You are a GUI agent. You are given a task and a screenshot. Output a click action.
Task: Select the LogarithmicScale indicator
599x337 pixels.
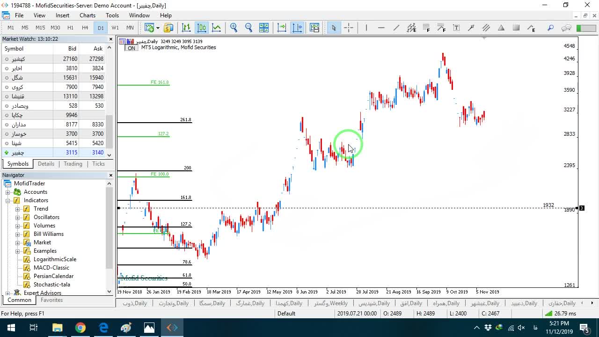(x=55, y=259)
